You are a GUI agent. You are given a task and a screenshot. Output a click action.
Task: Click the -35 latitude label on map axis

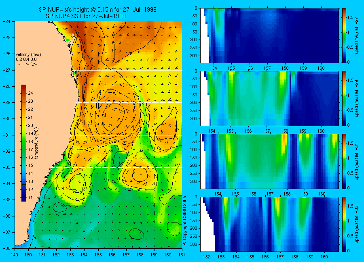[7, 200]
